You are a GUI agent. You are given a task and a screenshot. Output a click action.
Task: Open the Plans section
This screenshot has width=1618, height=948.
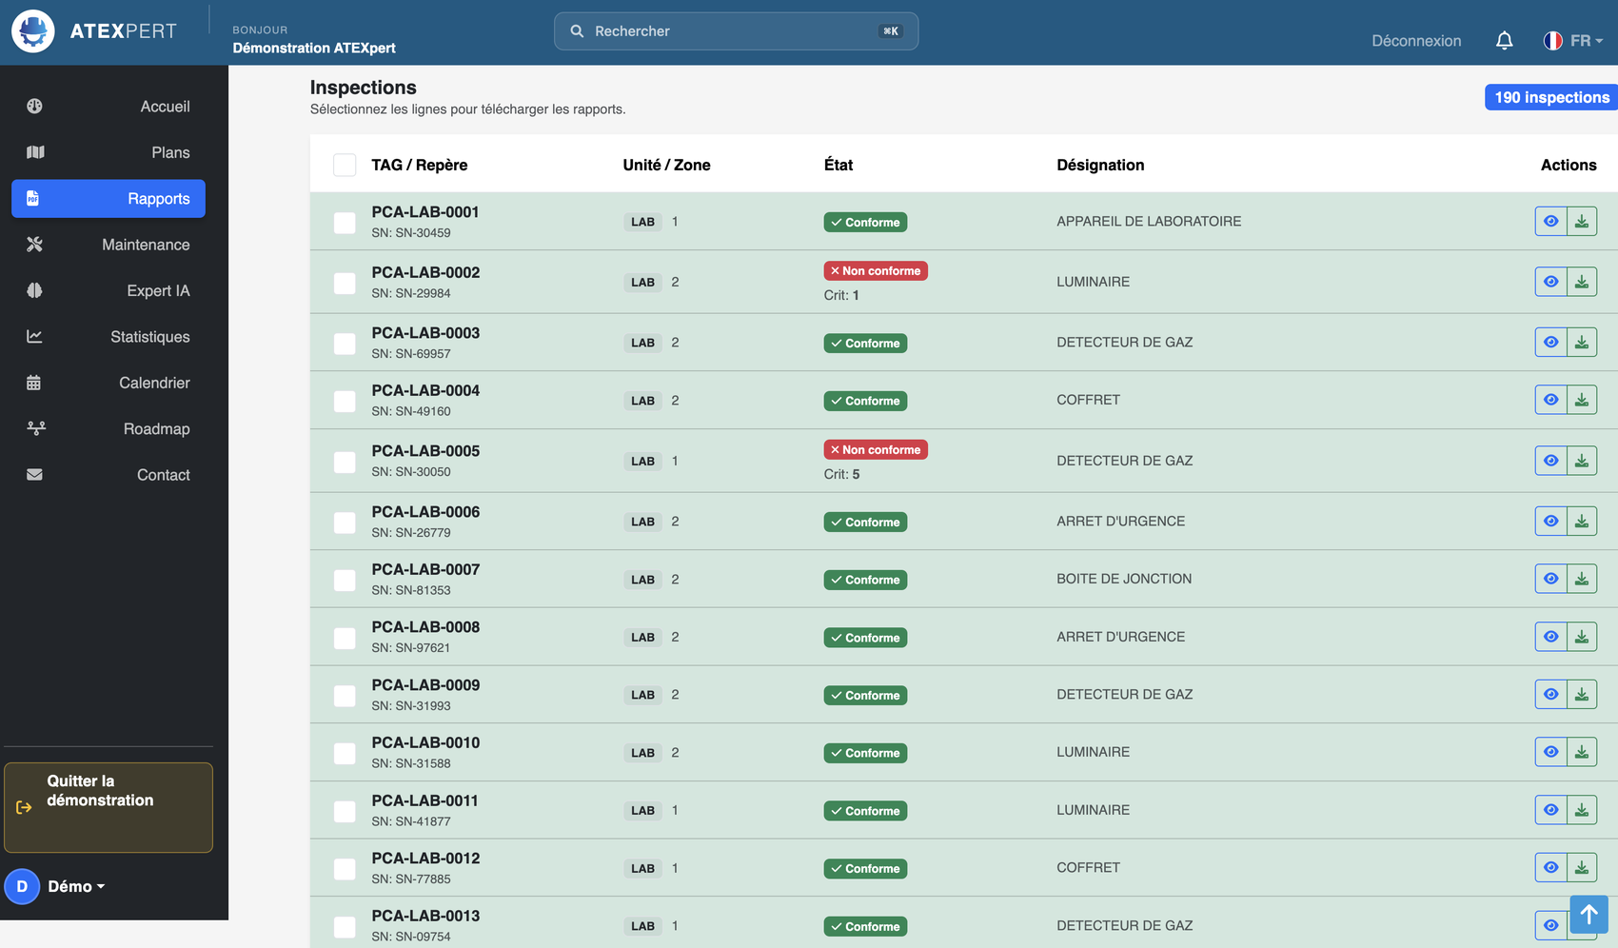[x=109, y=152]
